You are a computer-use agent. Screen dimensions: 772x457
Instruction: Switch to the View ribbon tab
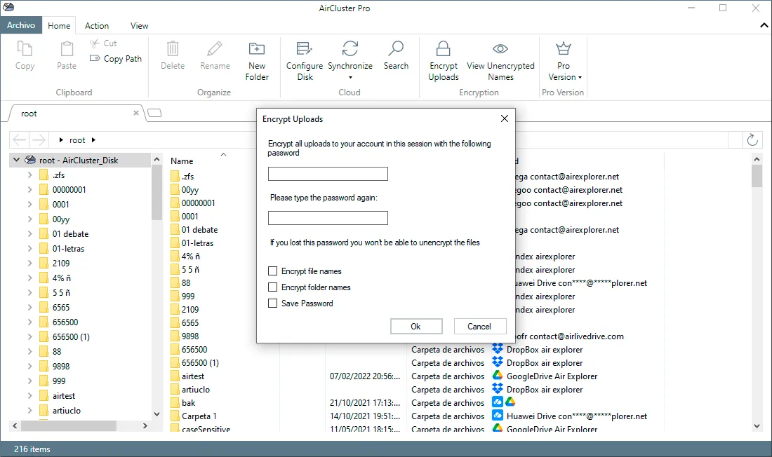pyautogui.click(x=140, y=25)
